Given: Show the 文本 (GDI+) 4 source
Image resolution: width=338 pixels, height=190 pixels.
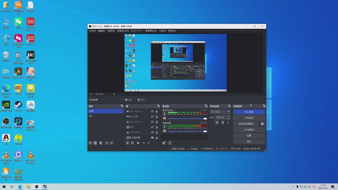Looking at the screenshot, I should tap(152, 111).
